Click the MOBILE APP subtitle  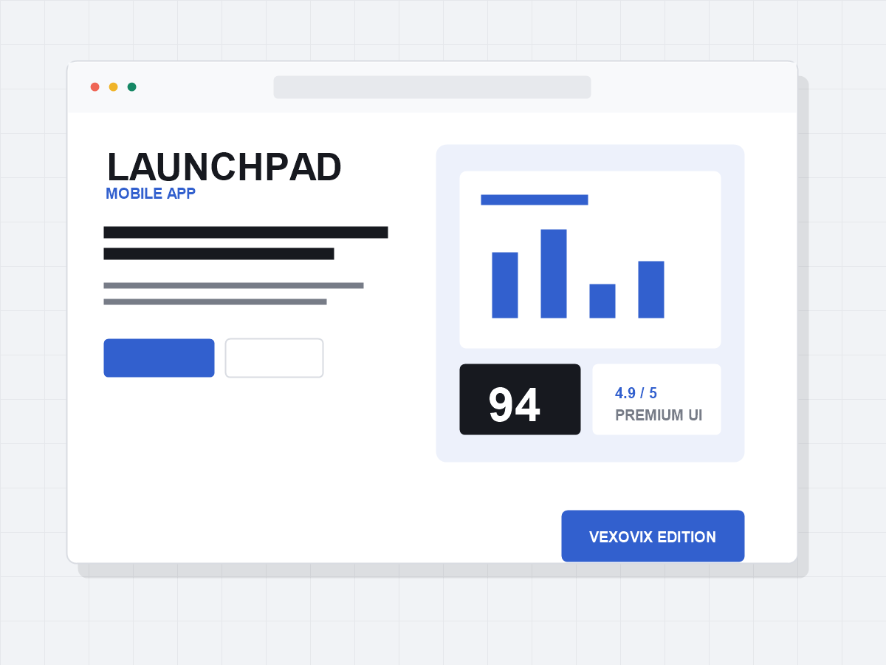pos(151,194)
